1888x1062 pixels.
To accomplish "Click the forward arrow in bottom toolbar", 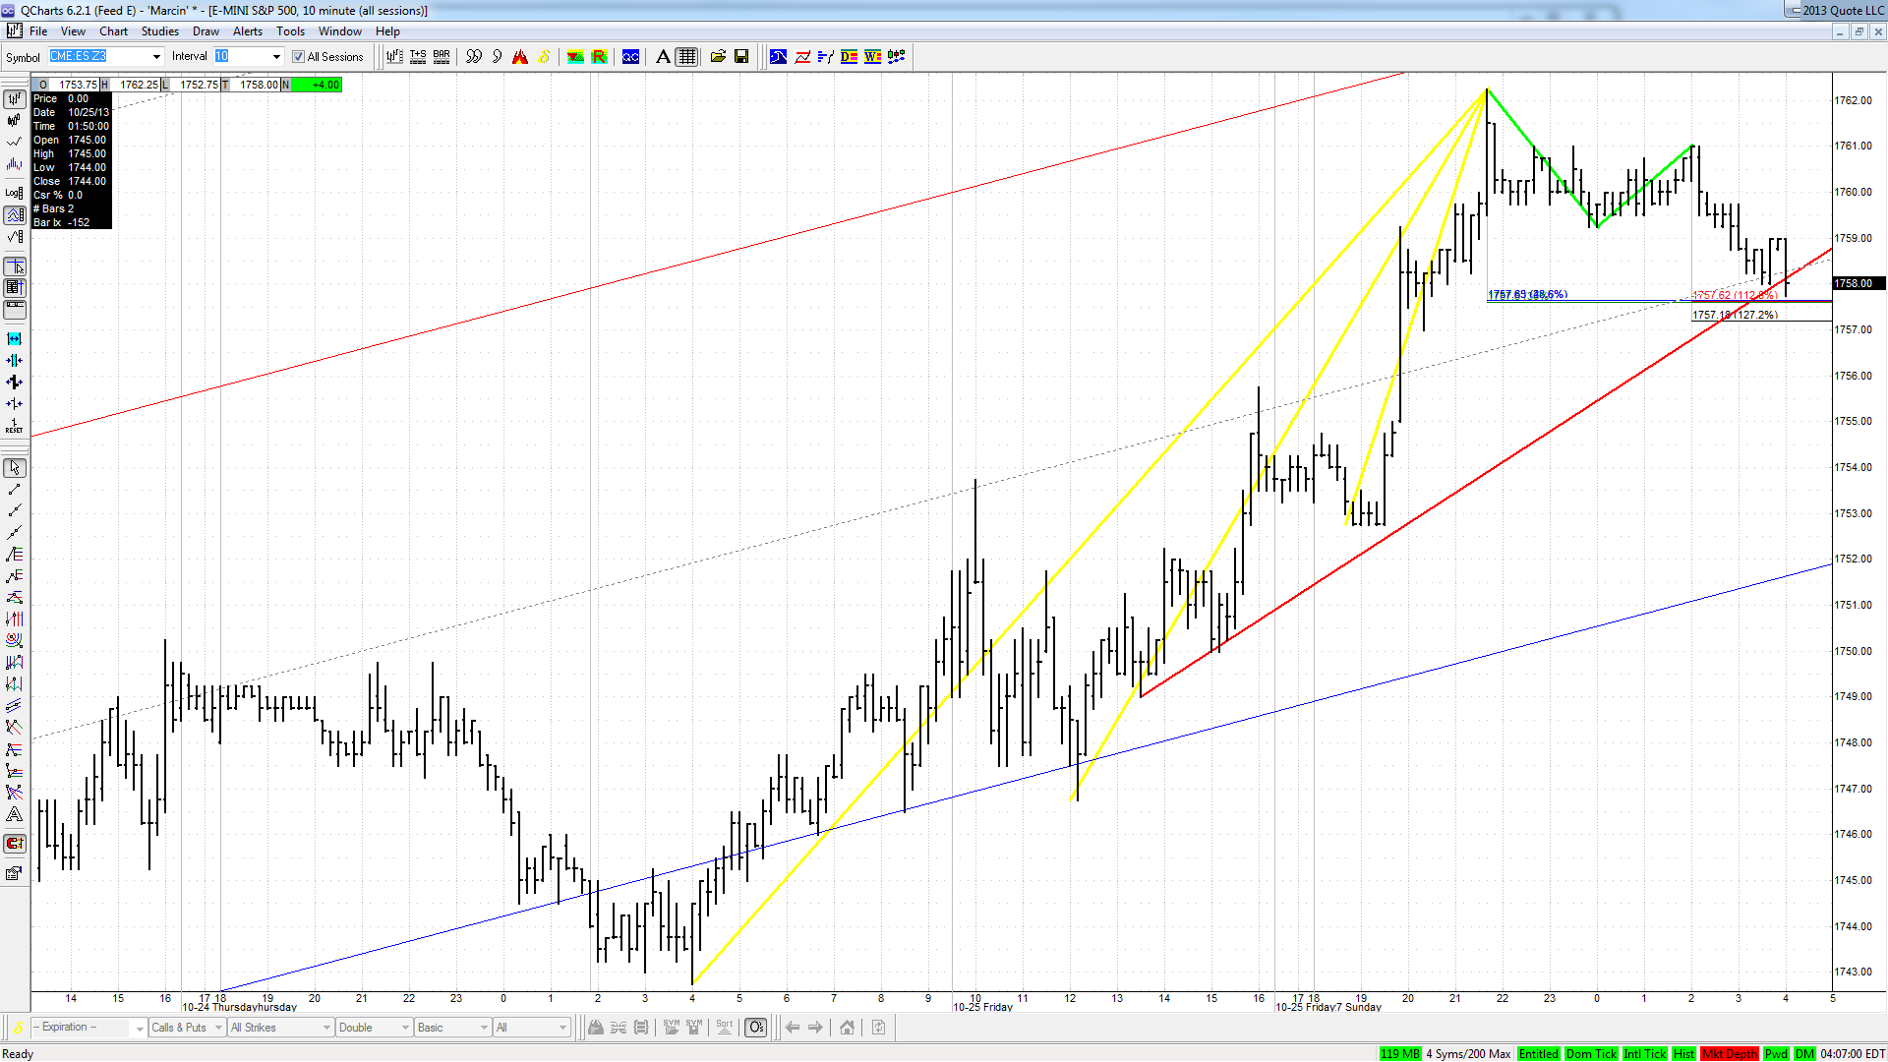I will pos(815,1028).
